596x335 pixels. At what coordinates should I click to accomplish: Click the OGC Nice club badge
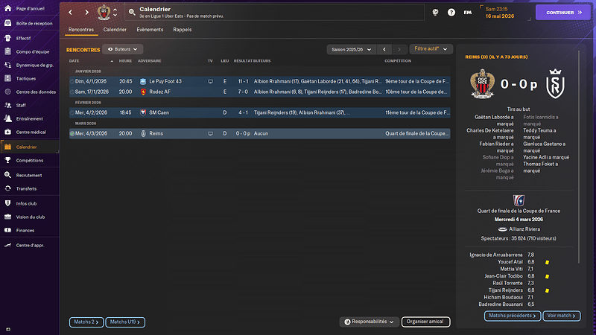click(104, 13)
